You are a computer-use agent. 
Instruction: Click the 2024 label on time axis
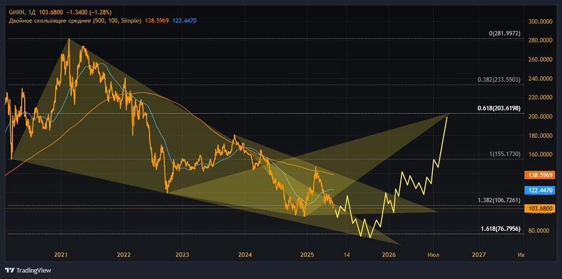(x=245, y=255)
